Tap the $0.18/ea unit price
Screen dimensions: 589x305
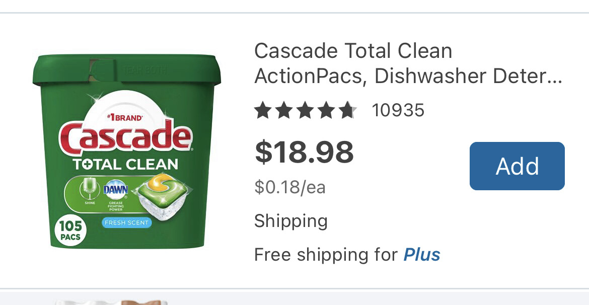[289, 187]
